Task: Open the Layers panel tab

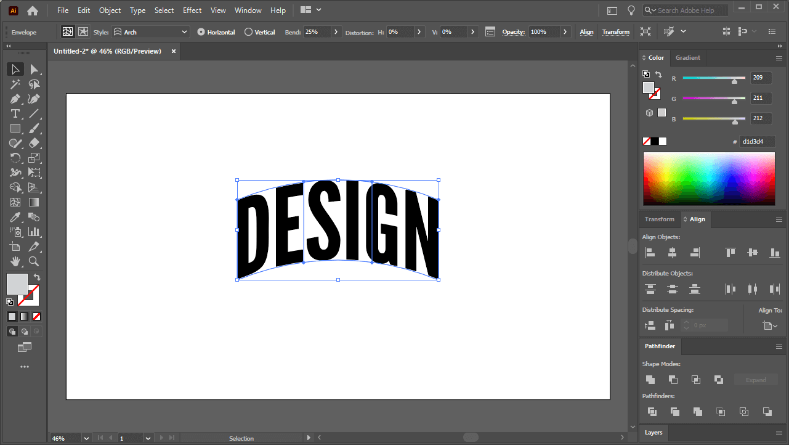Action: (x=653, y=433)
